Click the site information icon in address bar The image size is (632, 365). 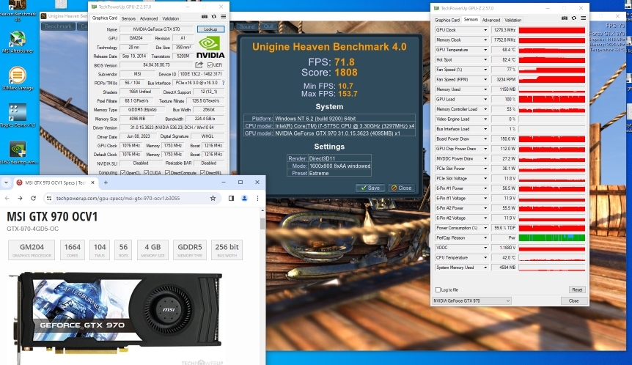click(49, 198)
